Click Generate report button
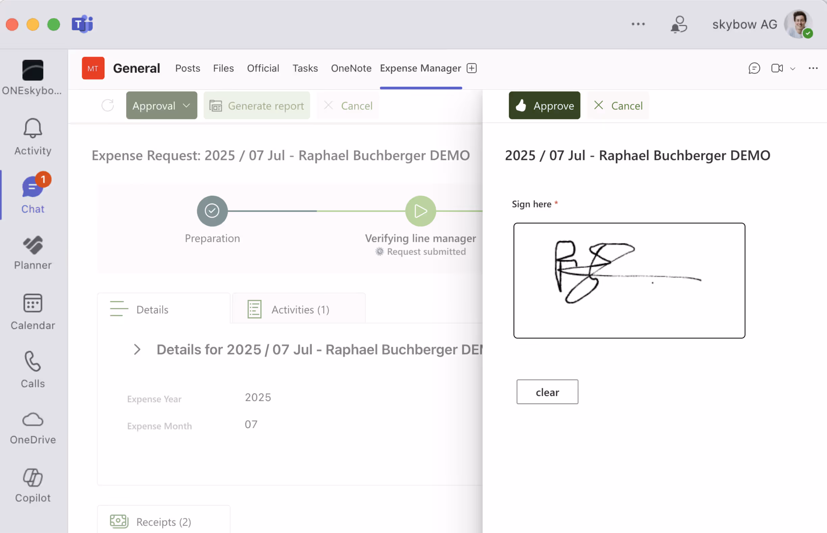This screenshot has height=533, width=827. pos(256,105)
